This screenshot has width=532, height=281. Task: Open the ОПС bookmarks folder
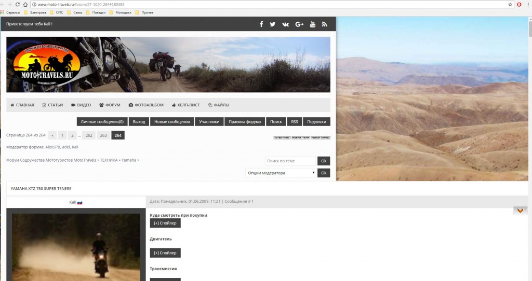point(56,12)
